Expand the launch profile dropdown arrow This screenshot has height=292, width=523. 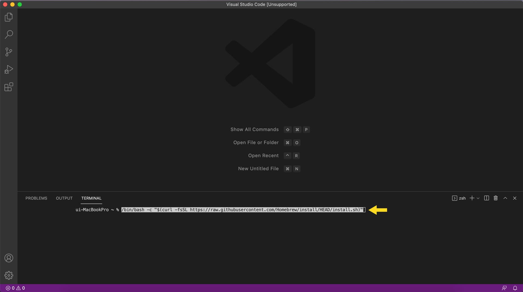click(x=479, y=198)
